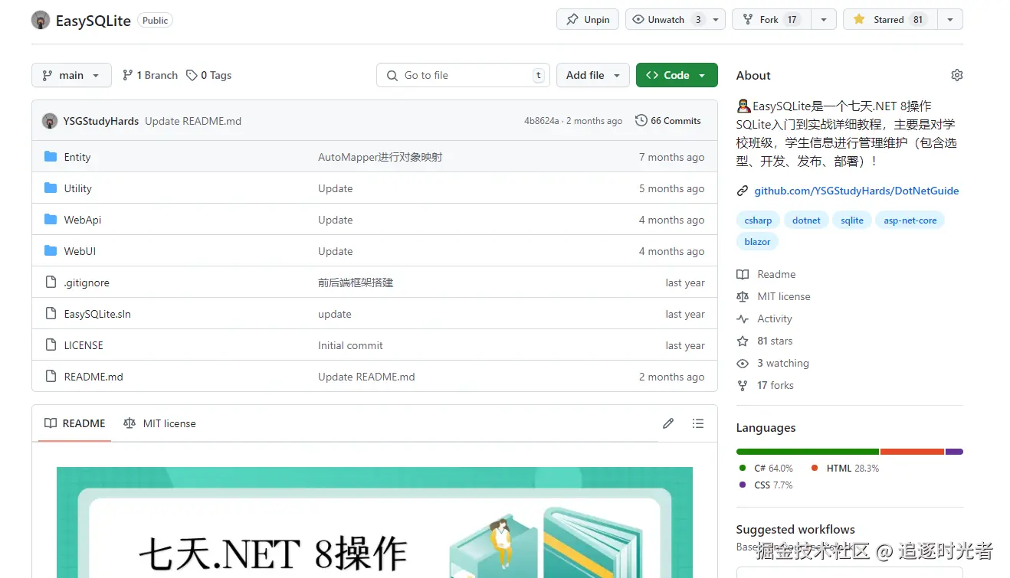The width and height of the screenshot is (1010, 578).
Task: Click the Entity folder icon
Action: pos(51,157)
